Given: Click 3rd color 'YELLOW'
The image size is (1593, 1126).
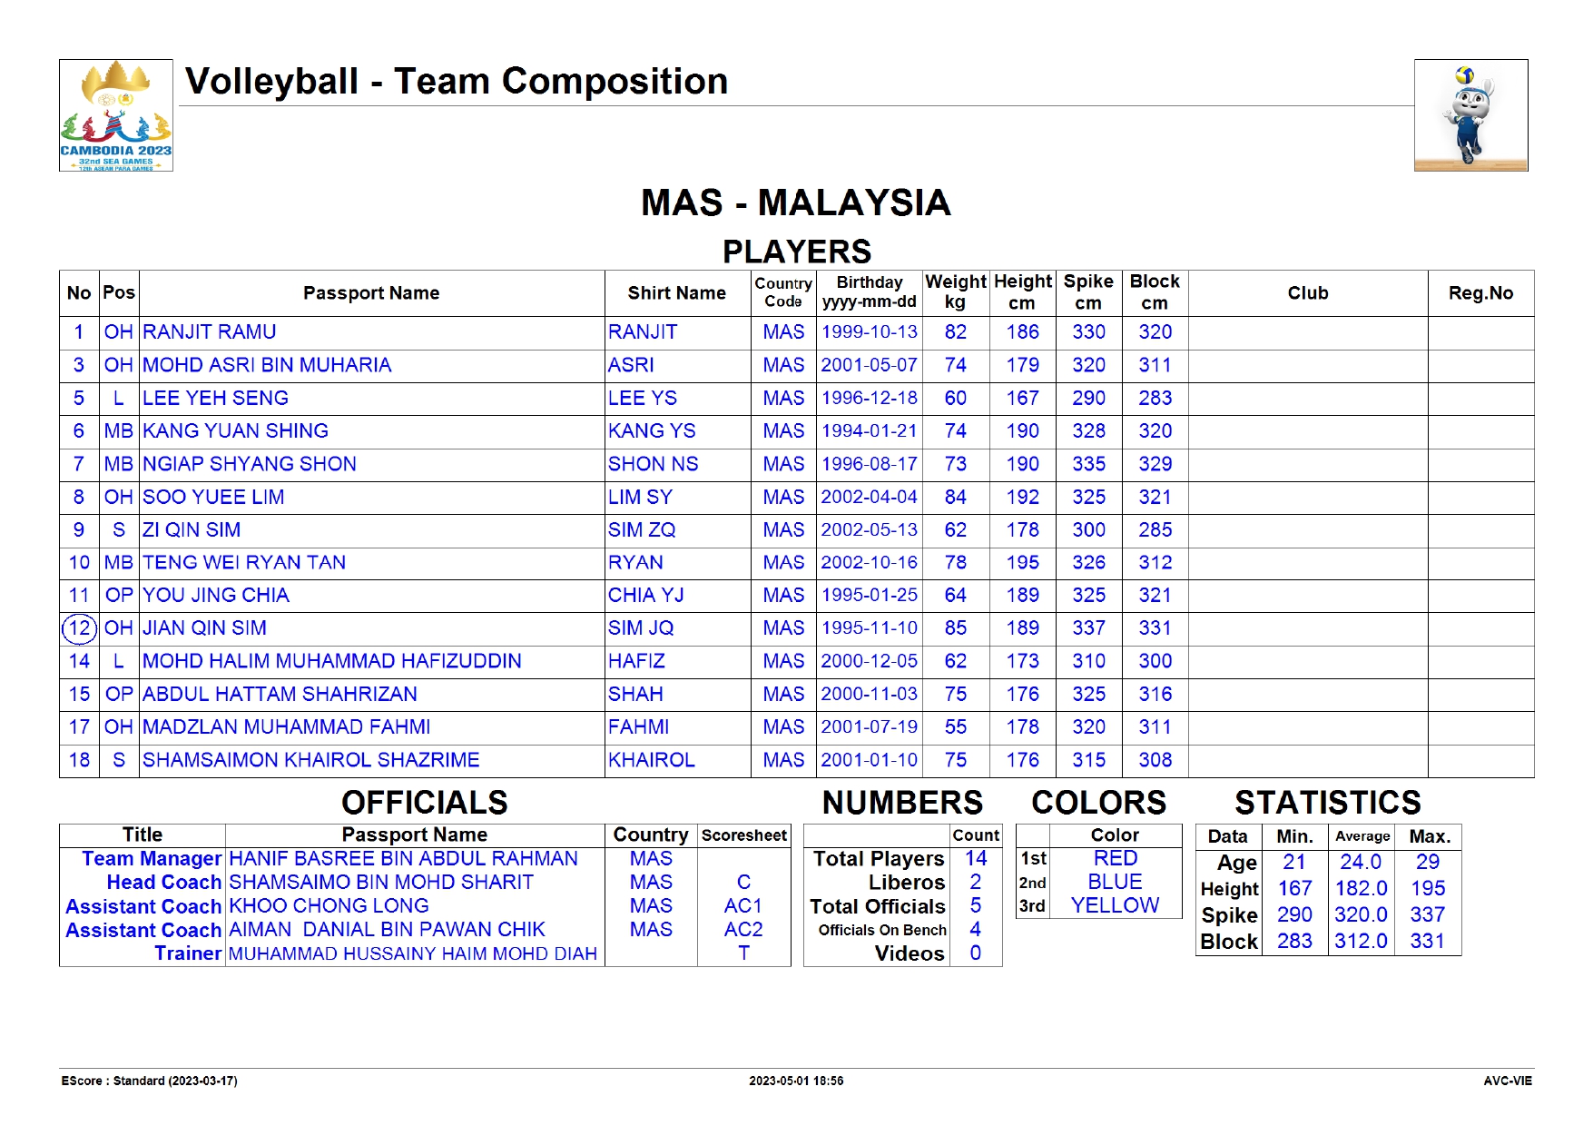Looking at the screenshot, I should [1116, 906].
